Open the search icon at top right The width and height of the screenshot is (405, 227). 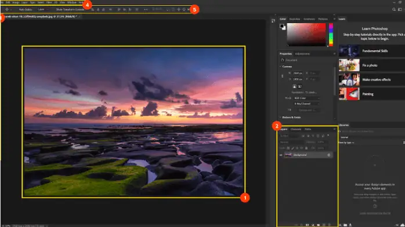394,9
